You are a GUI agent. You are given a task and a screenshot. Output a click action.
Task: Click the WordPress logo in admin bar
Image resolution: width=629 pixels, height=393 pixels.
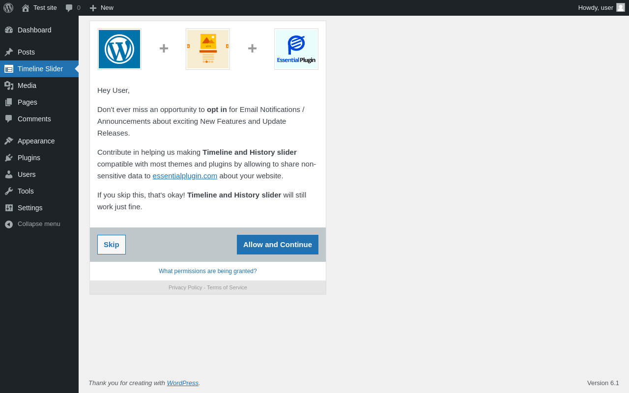tap(8, 8)
